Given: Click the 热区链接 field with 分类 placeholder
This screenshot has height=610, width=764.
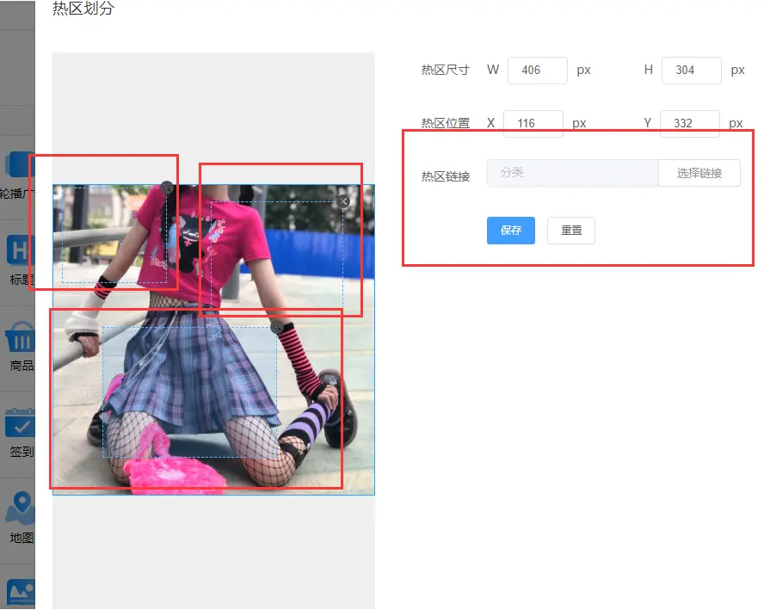Looking at the screenshot, I should coord(572,173).
